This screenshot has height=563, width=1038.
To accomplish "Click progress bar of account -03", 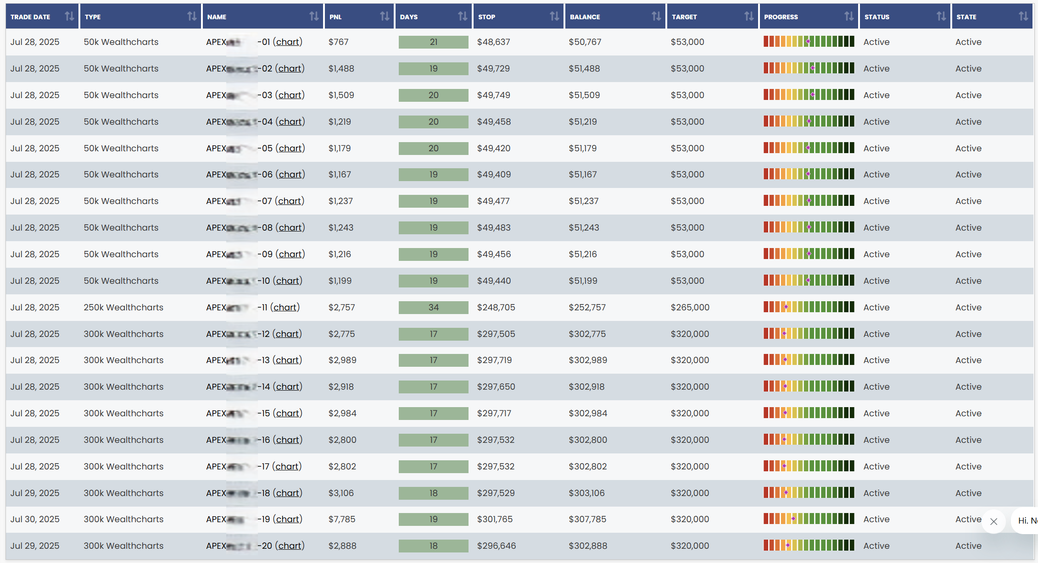I will [x=809, y=95].
